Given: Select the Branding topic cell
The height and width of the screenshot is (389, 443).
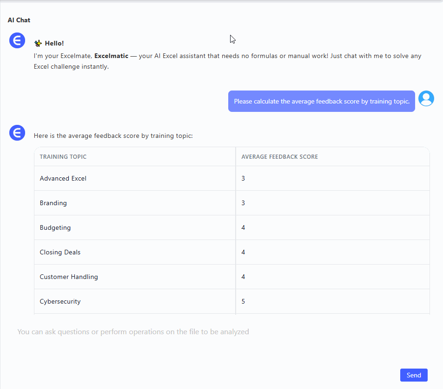Looking at the screenshot, I should 53,203.
